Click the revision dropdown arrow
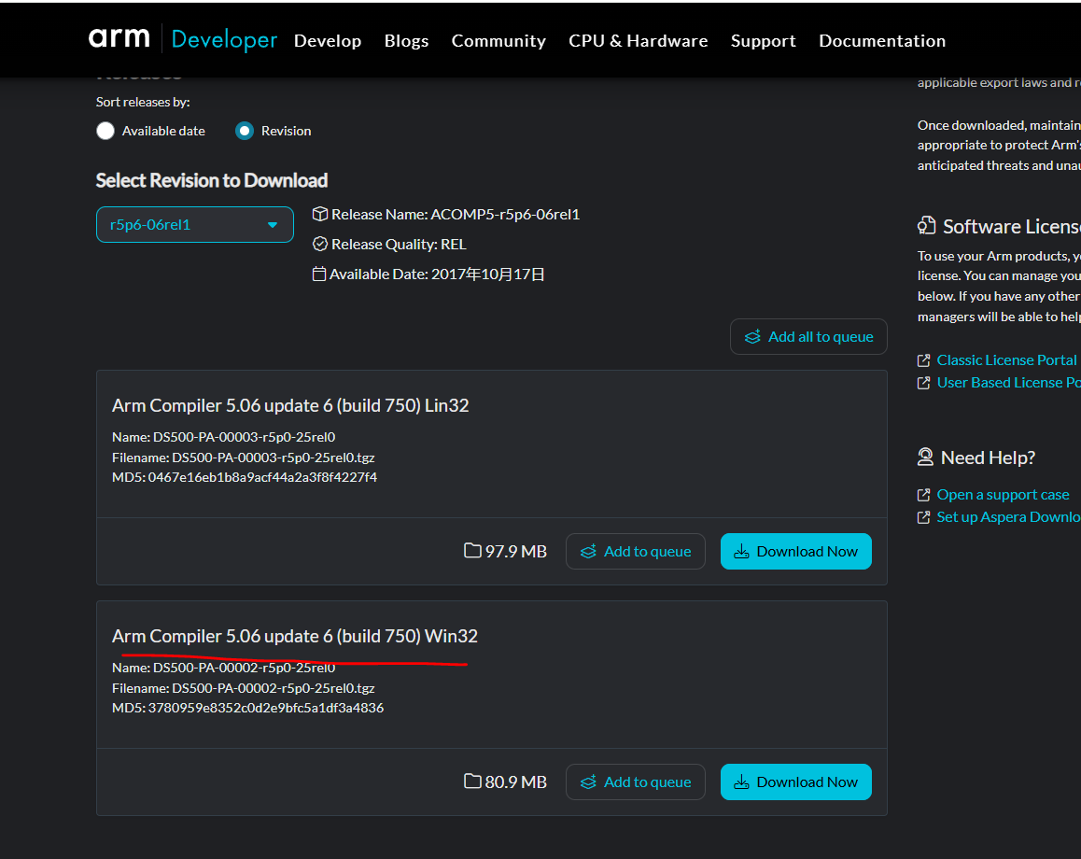 point(273,225)
